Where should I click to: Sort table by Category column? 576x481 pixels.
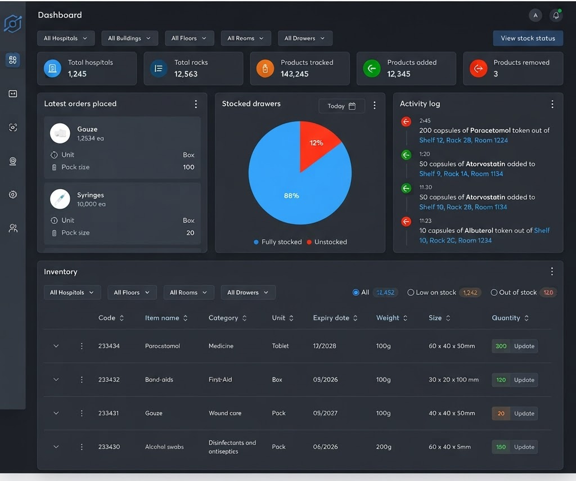click(228, 318)
